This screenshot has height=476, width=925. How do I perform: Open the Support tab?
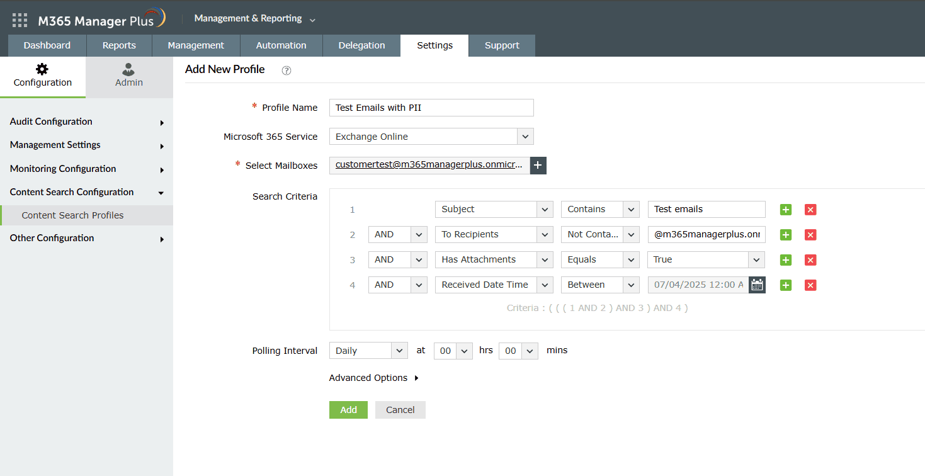[502, 45]
